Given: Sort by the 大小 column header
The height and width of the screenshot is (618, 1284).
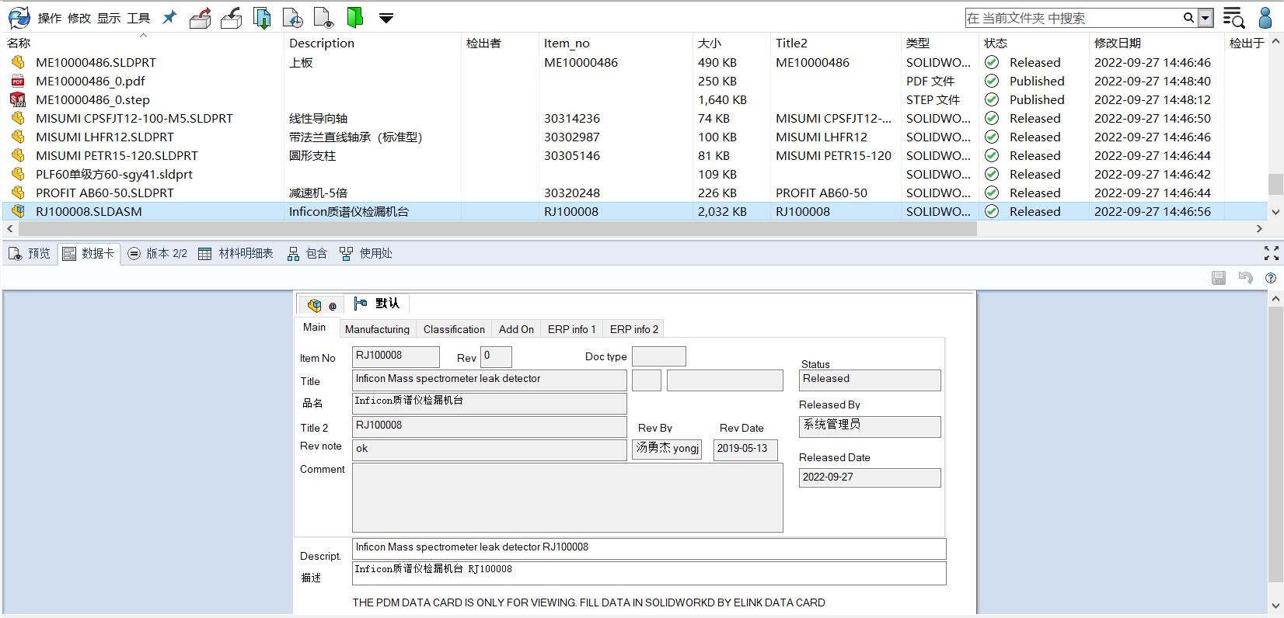Looking at the screenshot, I should pyautogui.click(x=710, y=43).
